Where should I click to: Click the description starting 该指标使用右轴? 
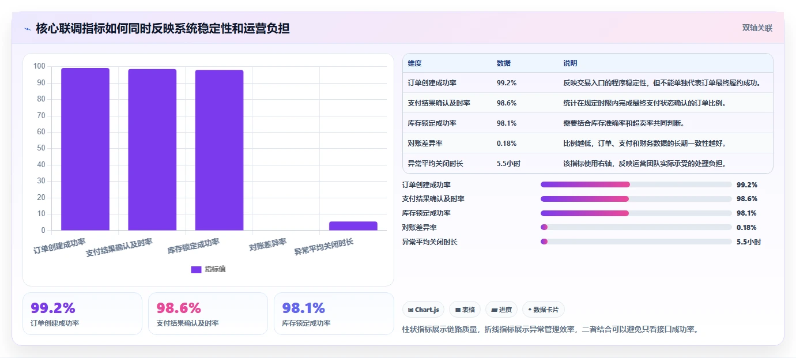click(x=644, y=164)
